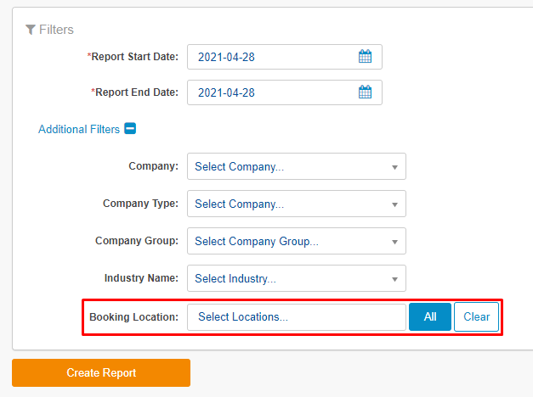Click the Company dropdown arrow

tap(394, 167)
